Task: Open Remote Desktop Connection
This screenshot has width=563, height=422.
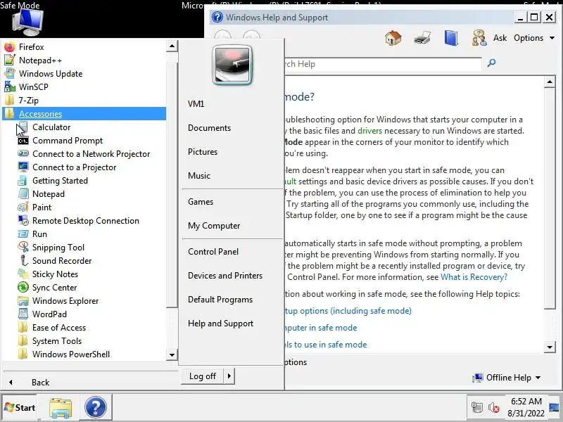Action: (x=84, y=221)
